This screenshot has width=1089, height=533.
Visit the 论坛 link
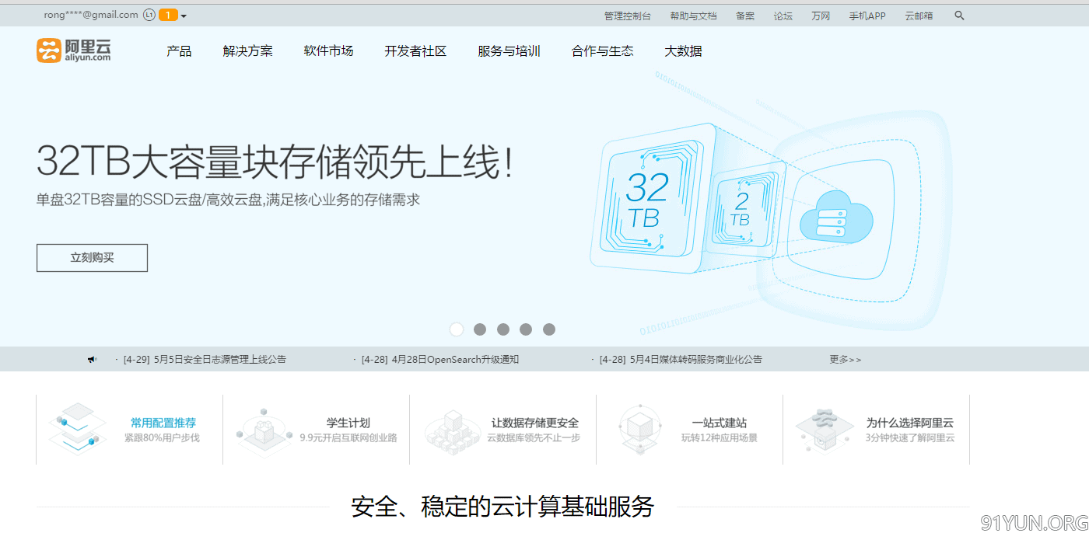pyautogui.click(x=783, y=16)
